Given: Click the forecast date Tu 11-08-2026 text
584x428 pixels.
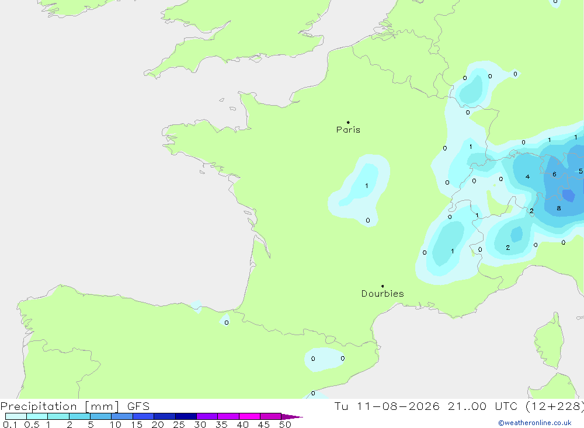Looking at the screenshot, I should pos(387,406).
